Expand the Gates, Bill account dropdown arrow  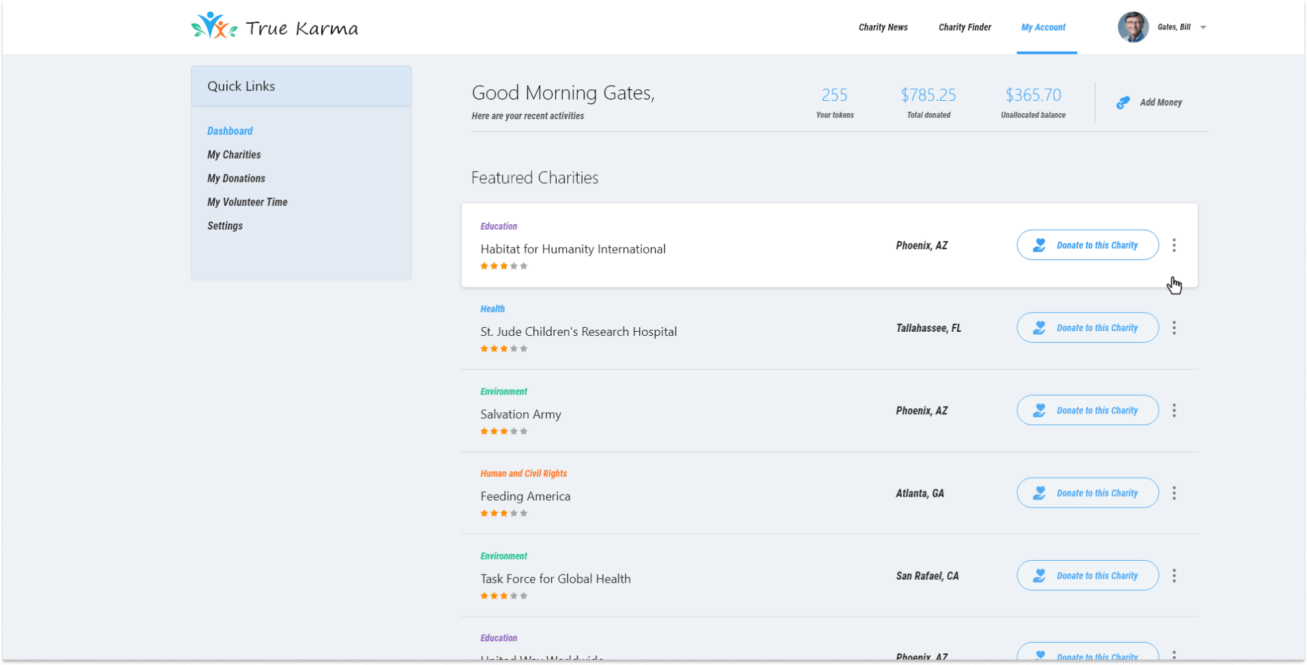click(1203, 28)
